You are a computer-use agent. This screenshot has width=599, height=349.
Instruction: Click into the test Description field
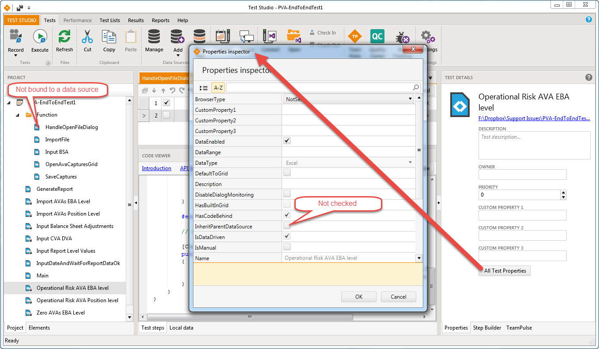[535, 145]
